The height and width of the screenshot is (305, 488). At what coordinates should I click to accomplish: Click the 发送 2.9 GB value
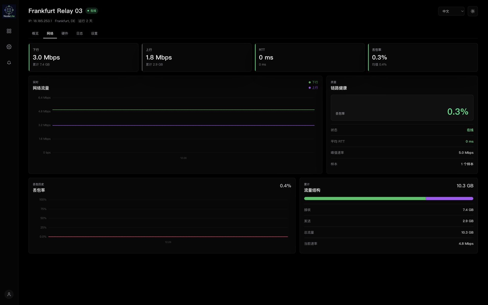(468, 221)
